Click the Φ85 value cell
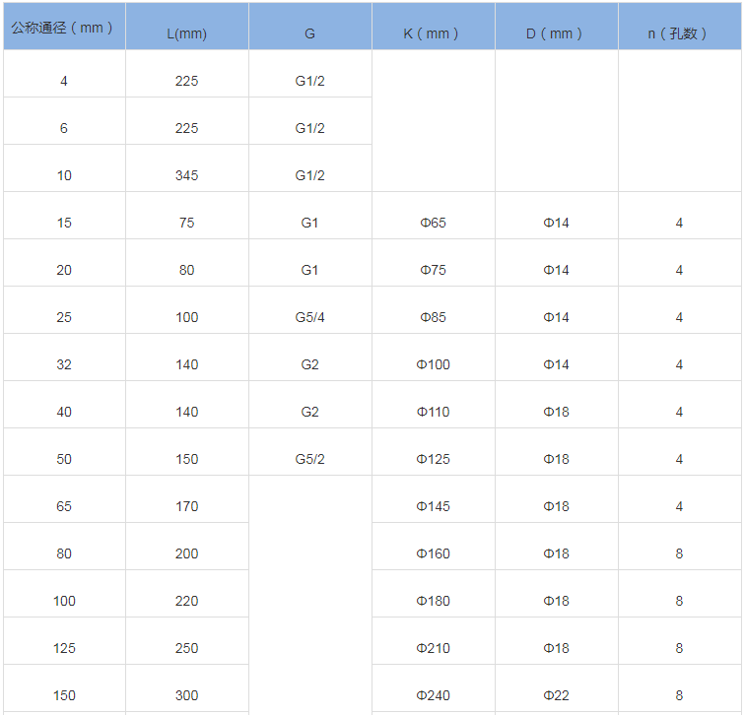 tap(434, 317)
